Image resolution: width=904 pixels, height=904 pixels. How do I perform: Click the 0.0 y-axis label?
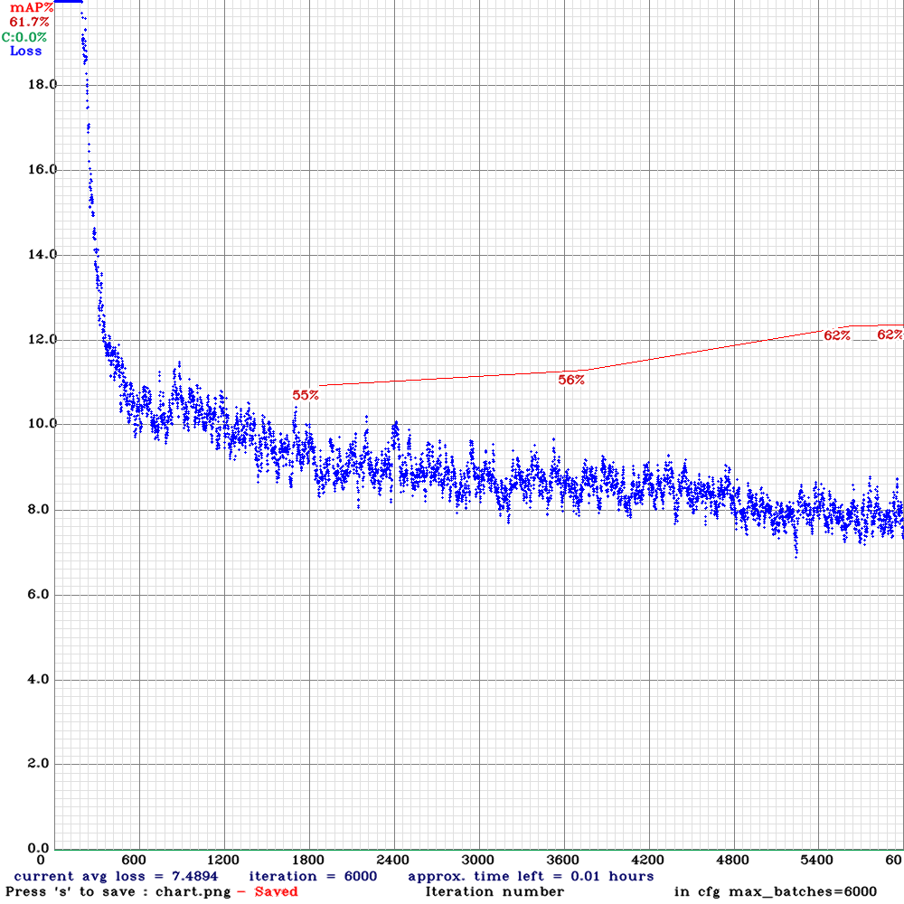tap(38, 848)
